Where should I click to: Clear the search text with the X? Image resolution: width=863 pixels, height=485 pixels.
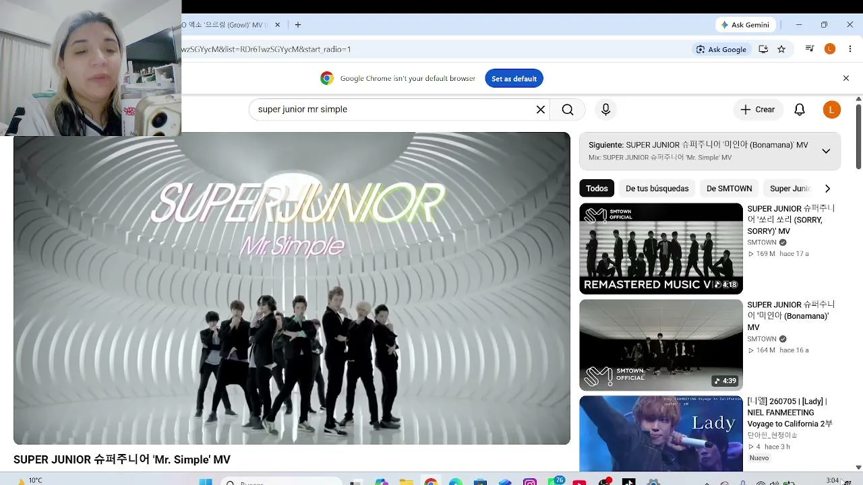click(540, 110)
